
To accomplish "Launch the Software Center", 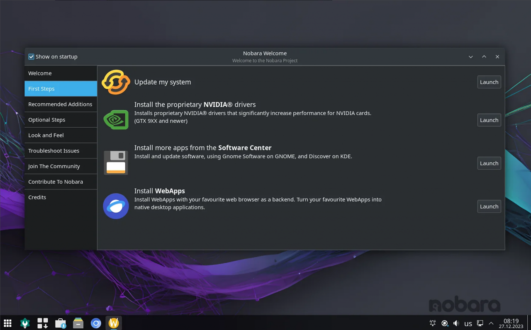I will pyautogui.click(x=489, y=163).
